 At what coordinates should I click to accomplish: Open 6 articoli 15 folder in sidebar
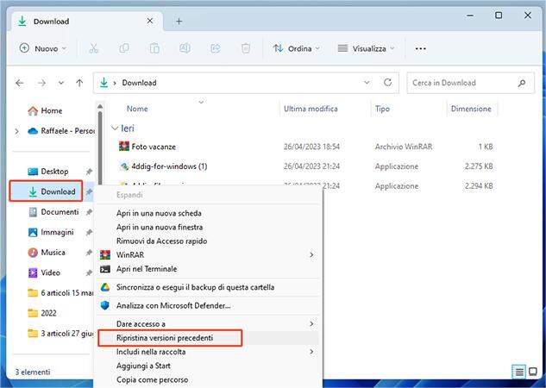[60, 293]
